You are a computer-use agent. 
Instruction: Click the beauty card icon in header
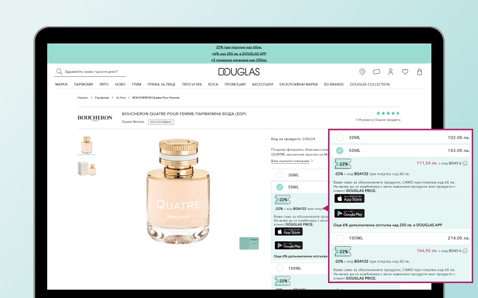point(376,72)
